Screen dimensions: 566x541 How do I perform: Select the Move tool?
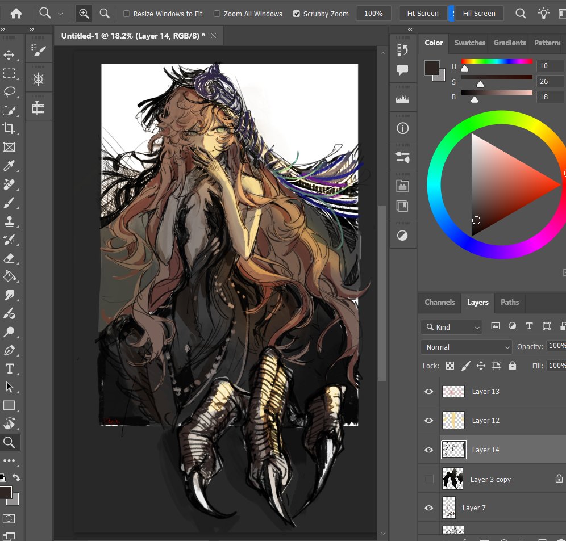pyautogui.click(x=9, y=55)
